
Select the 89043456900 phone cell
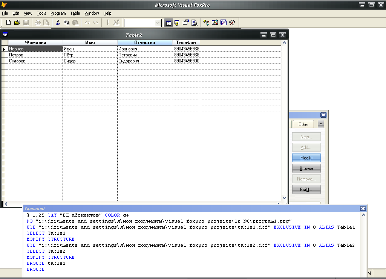click(x=186, y=61)
